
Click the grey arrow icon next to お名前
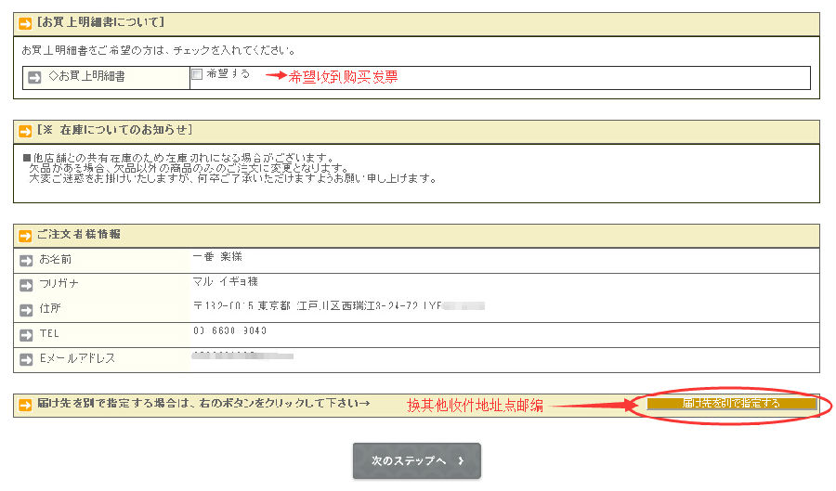26,259
